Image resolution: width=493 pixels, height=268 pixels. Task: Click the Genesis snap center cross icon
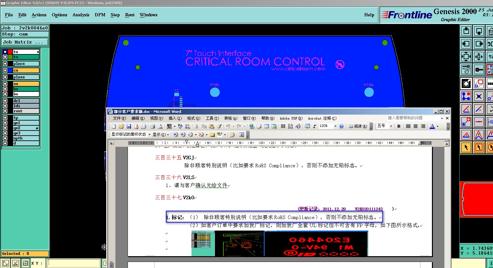click(x=479, y=96)
